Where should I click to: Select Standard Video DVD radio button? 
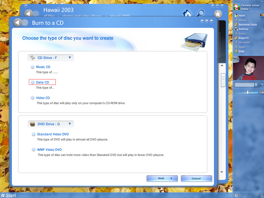pyautogui.click(x=34, y=134)
